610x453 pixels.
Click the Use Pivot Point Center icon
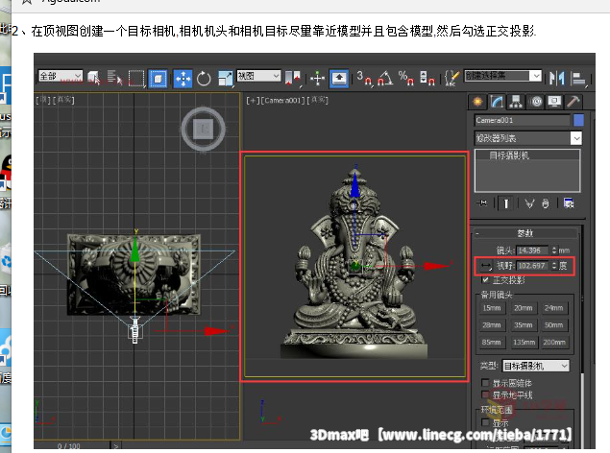293,78
